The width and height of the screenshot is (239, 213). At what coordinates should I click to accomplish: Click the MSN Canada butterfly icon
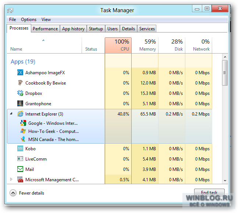[x=23, y=139]
